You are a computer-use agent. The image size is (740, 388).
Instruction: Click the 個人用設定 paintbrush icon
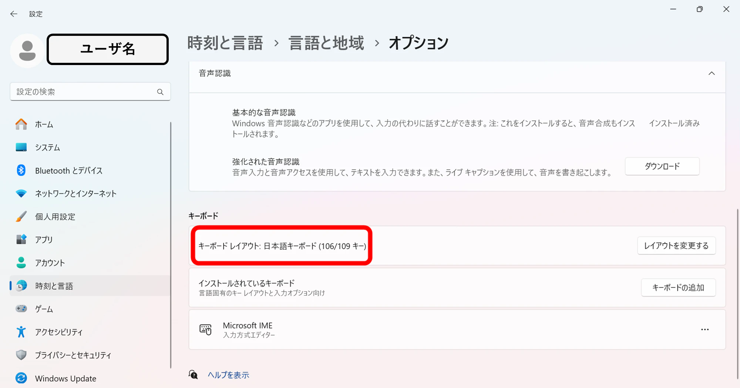[21, 217]
